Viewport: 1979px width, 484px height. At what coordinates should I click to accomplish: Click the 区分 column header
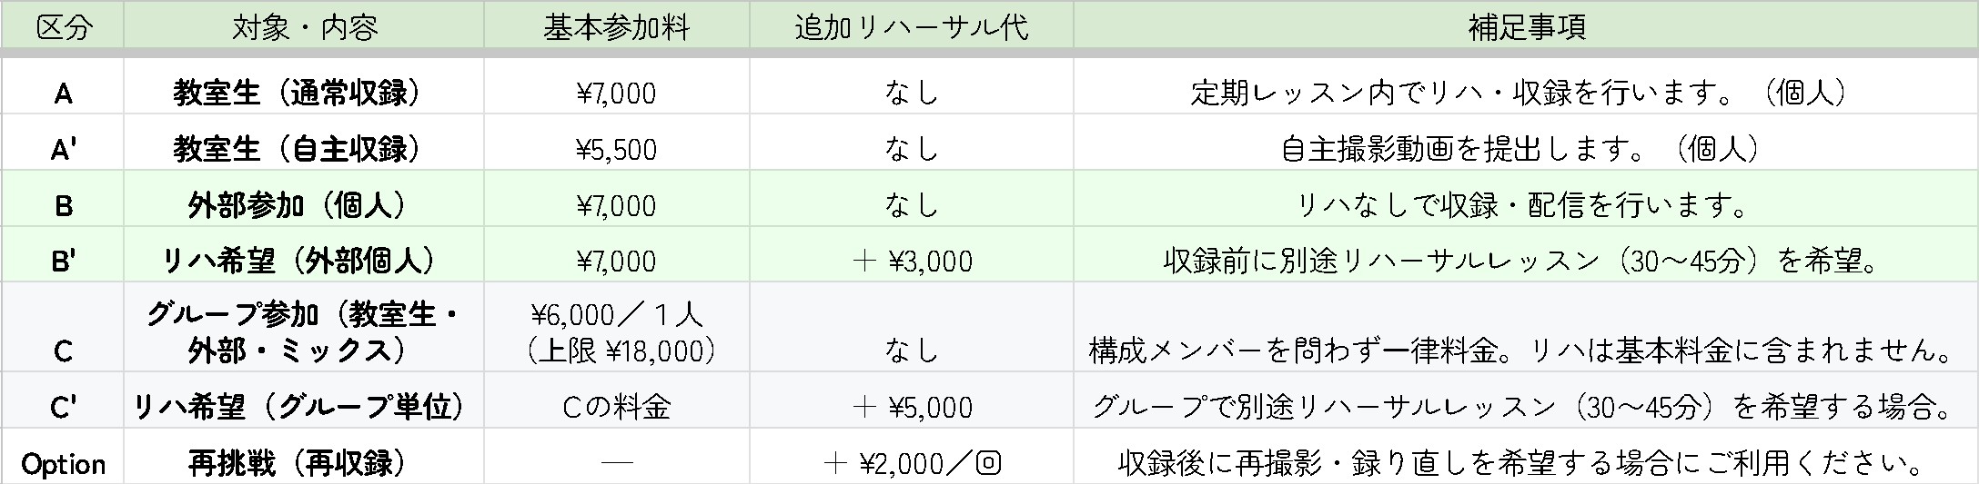coord(63,27)
